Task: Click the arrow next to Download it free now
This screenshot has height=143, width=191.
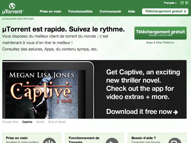Action: (176, 112)
